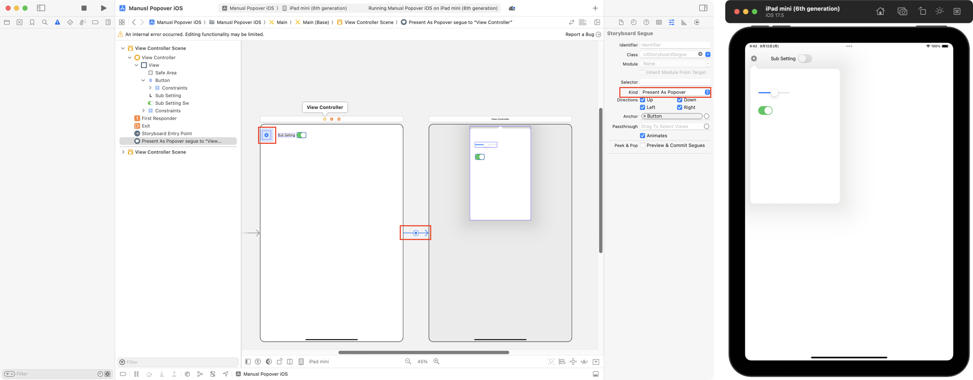973x380 pixels.
Task: Collapse the Button node in outline
Action: coord(143,80)
